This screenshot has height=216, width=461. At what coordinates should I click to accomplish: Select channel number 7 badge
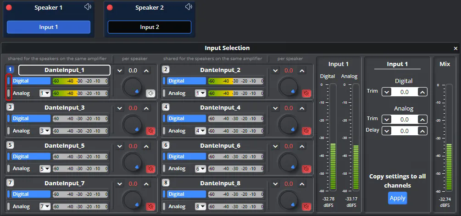pyautogui.click(x=10, y=183)
